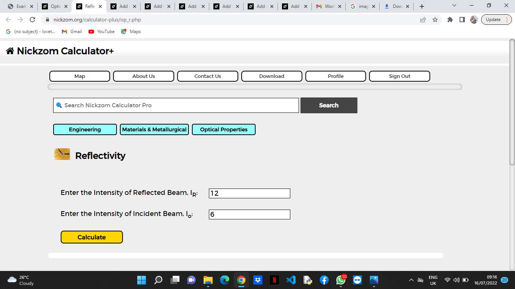Open the Chat icon on taskbar
This screenshot has height=289, width=515.
[x=192, y=280]
